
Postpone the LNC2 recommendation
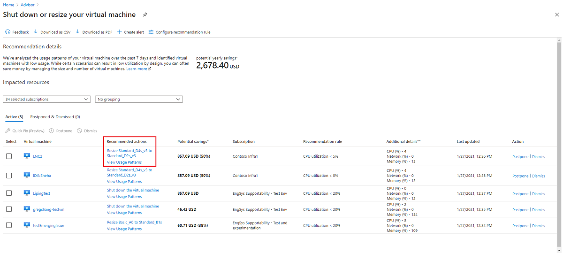click(520, 156)
